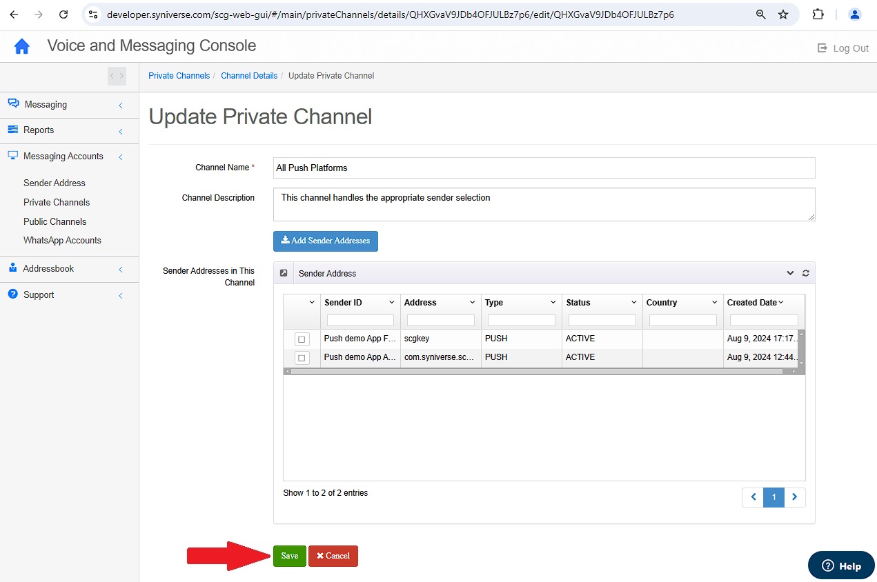Collapse the Sender Address panel chevron
877x582 pixels.
791,273
